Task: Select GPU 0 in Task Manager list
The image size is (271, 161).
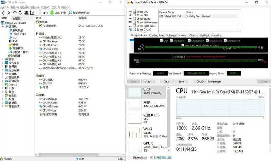Action: [147, 147]
